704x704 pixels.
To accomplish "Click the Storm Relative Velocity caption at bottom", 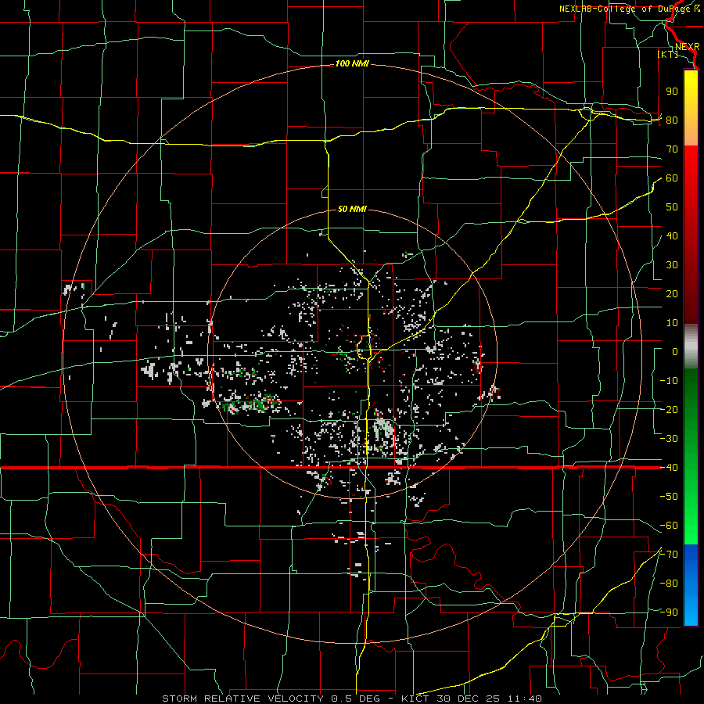I will 352,699.
